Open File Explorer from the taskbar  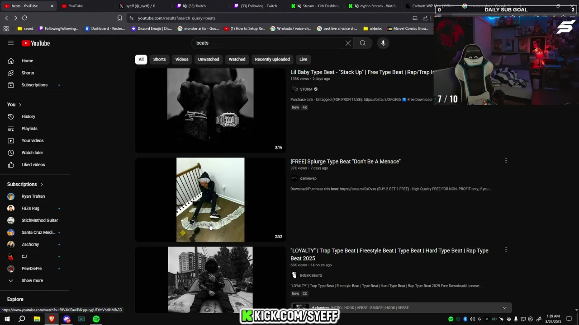(x=37, y=319)
